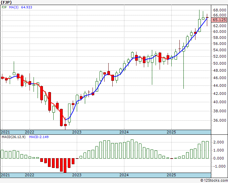The height and width of the screenshot is (183, 228).
Task: Click 2023 on the price chart timeline
Action: tap(77, 132)
